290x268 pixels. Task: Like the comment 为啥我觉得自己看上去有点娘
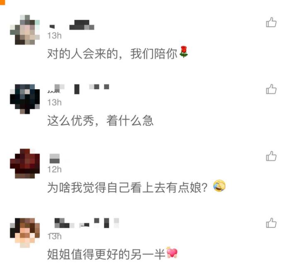pyautogui.click(x=271, y=156)
